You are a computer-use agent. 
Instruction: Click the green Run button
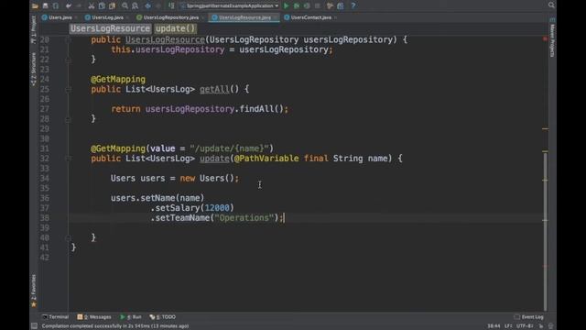point(287,5)
